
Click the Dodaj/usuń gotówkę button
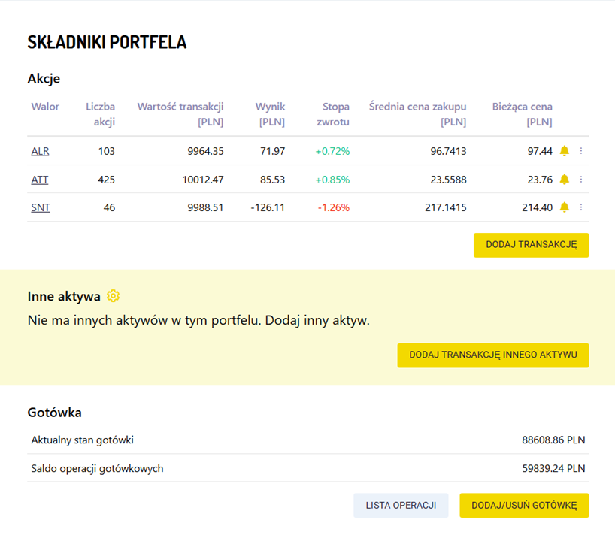tap(524, 506)
